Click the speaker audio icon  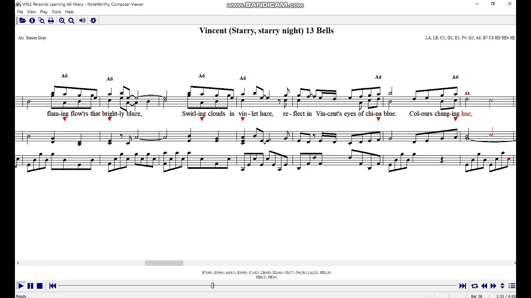(x=82, y=21)
